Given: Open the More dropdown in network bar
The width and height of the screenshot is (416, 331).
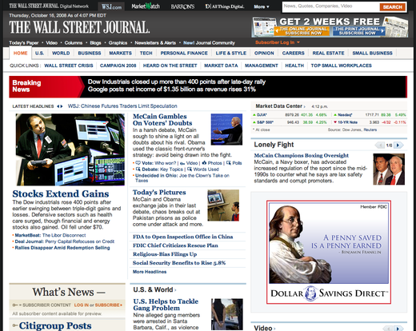Looking at the screenshot, I should pyautogui.click(x=262, y=6).
